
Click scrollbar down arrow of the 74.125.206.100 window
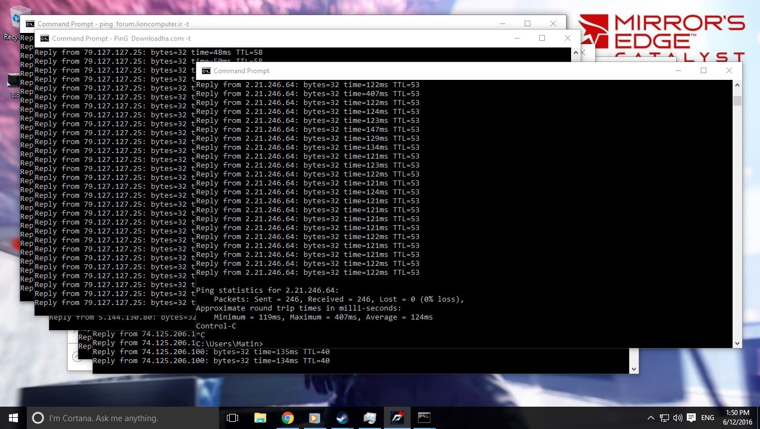pyautogui.click(x=634, y=369)
